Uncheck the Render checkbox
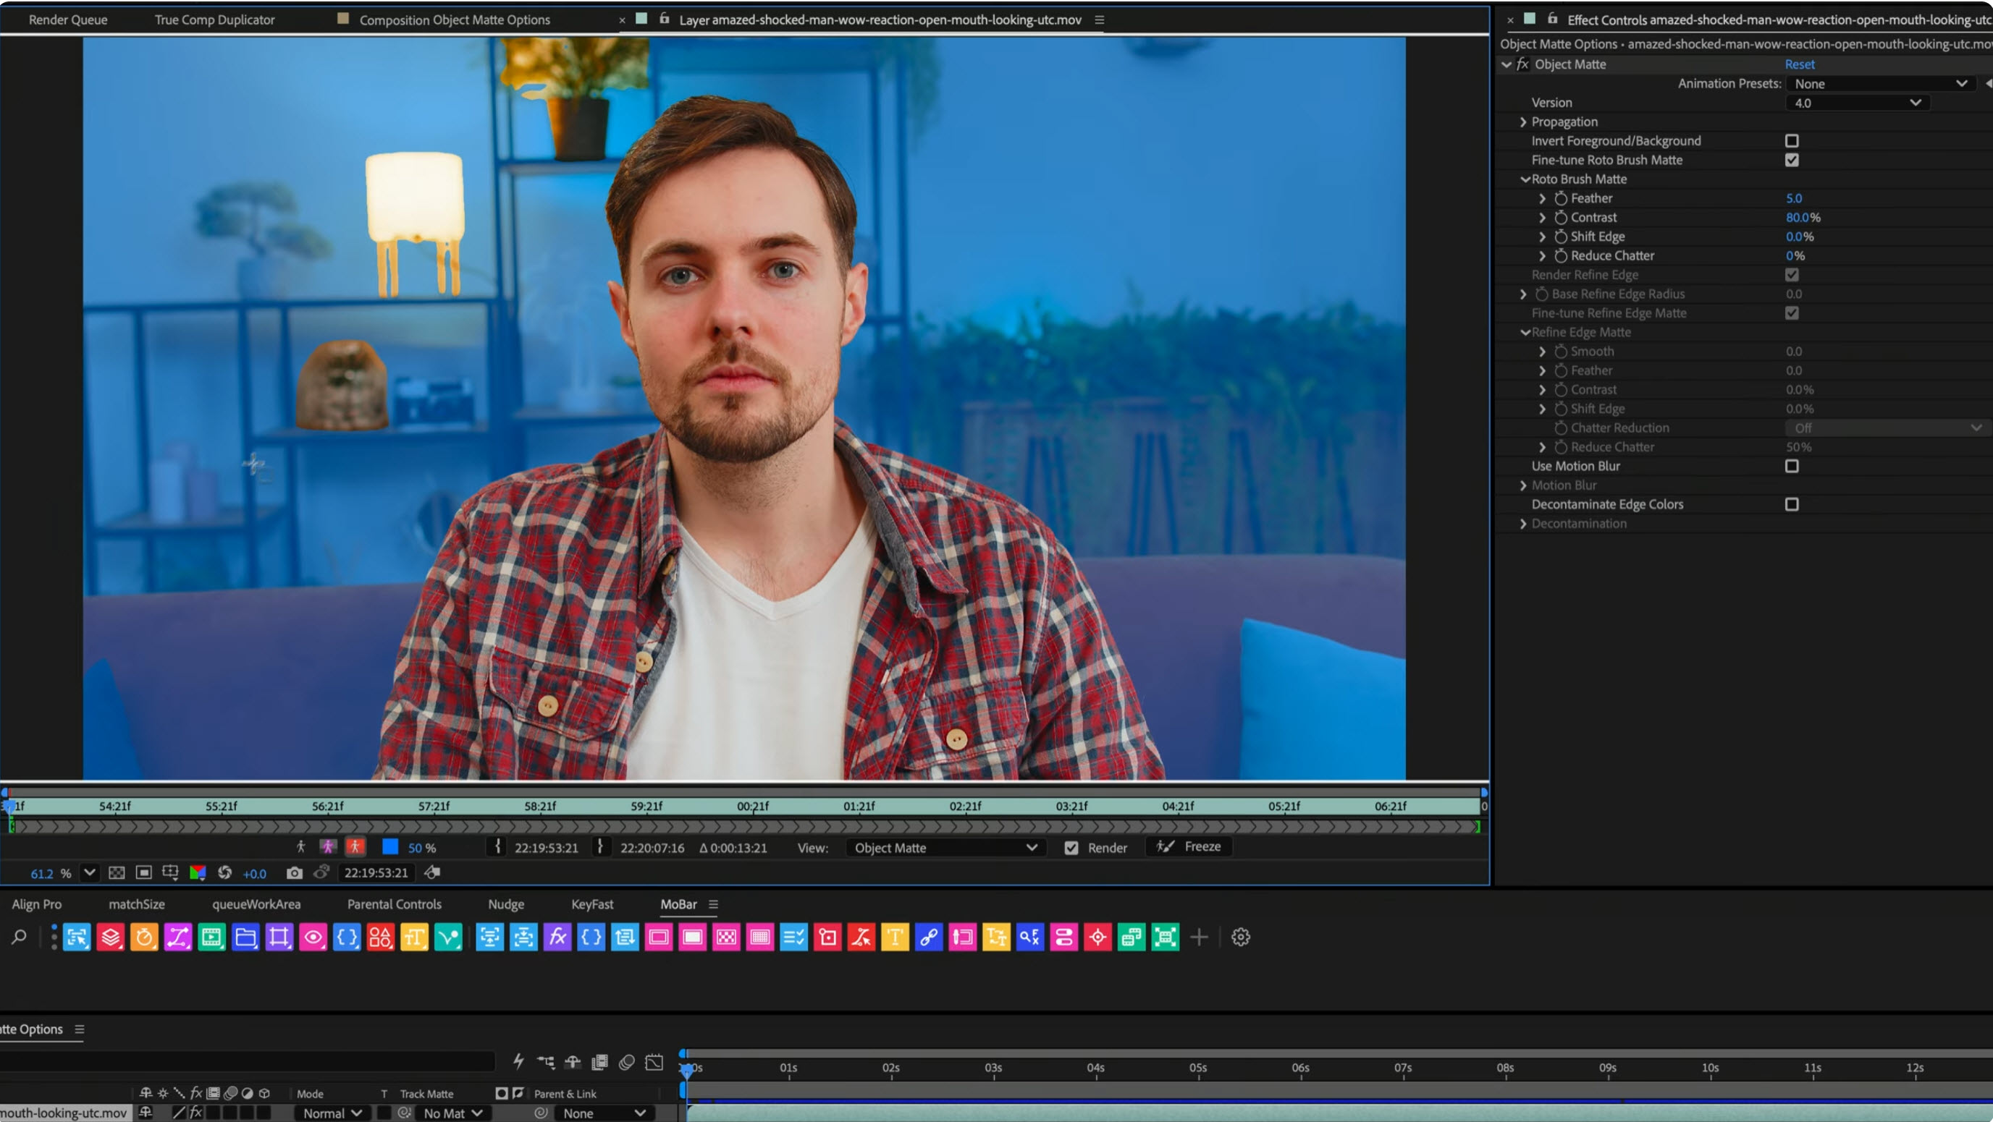 pos(1071,849)
